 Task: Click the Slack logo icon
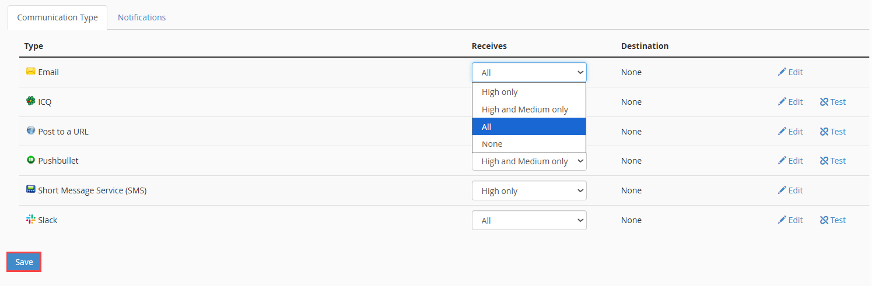[x=31, y=219]
